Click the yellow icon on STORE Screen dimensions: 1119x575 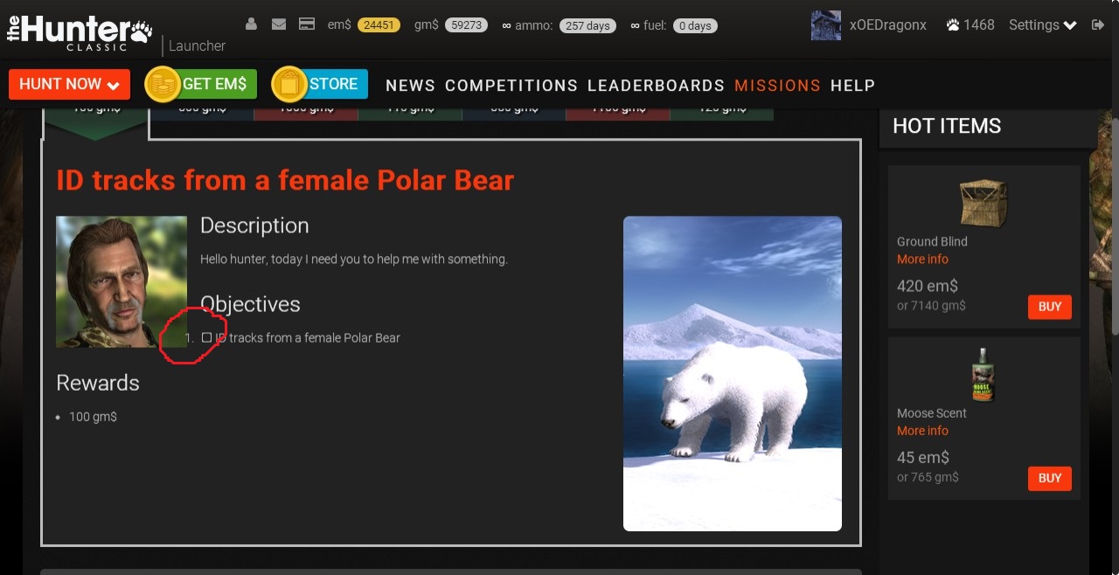[289, 85]
